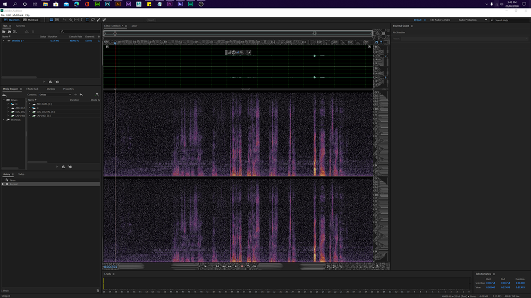Screen dimensions: 531x298
Task: Click the HUD volume gain knob
Action: [234, 52]
